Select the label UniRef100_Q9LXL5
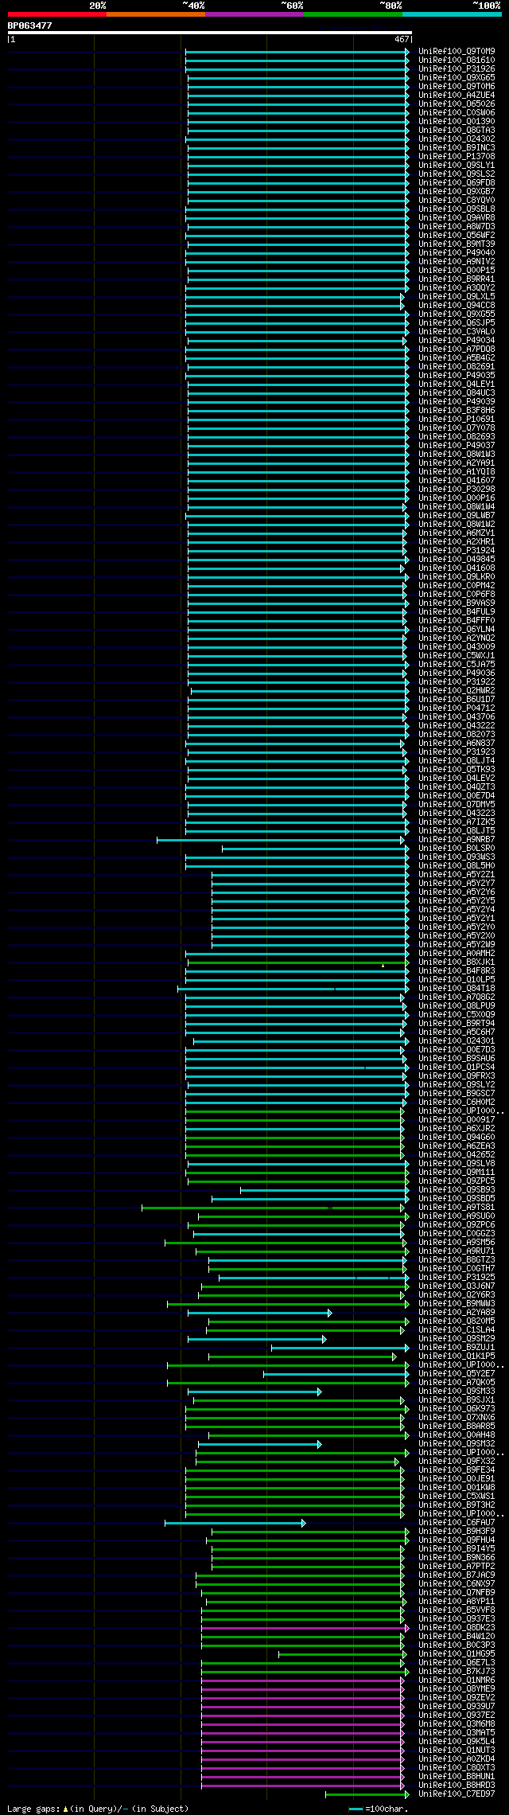Image resolution: width=509 pixels, height=1815 pixels. click(457, 297)
